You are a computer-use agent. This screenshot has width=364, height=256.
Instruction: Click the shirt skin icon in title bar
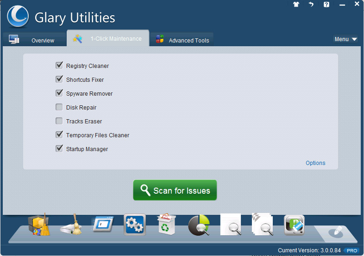click(296, 4)
